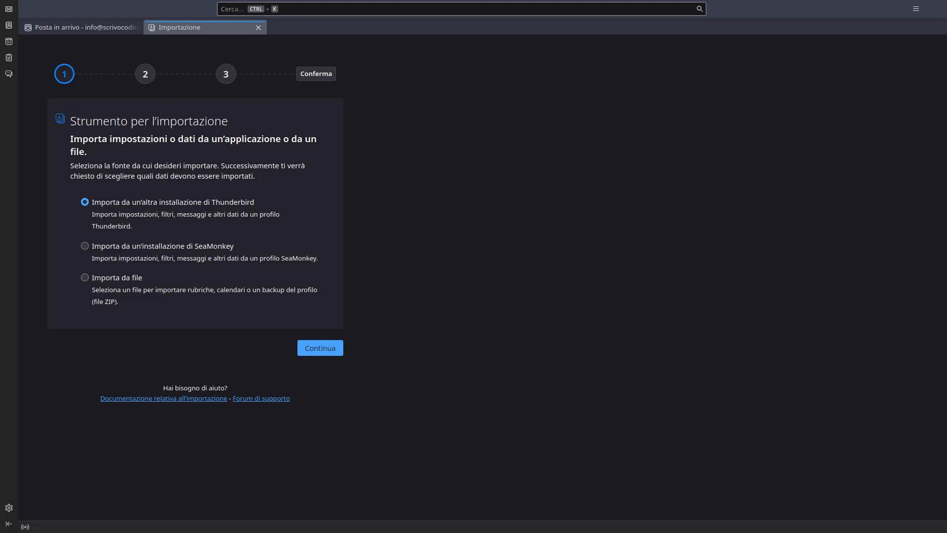Image resolution: width=947 pixels, height=533 pixels.
Task: Jump to wizard step 3
Action: (225, 74)
